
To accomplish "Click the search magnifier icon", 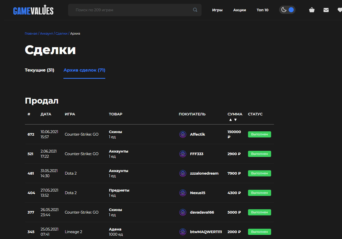I will pyautogui.click(x=195, y=10).
